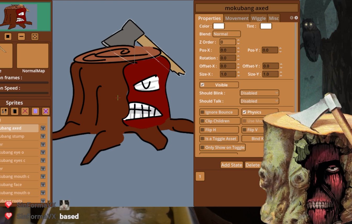Toggle visibility of the mokubang face sprite
The width and height of the screenshot is (352, 224).
43,185
